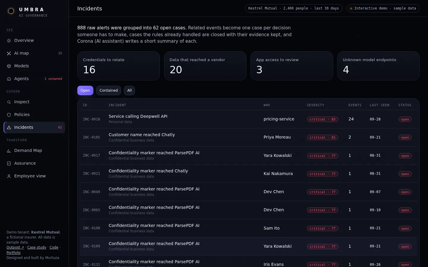The image size is (428, 267).
Task: Click the Kestrel Mutual tenant pill
Action: point(293,8)
